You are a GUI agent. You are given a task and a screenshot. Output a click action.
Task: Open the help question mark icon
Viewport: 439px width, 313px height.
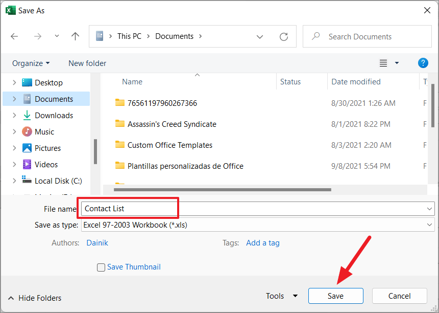click(x=423, y=63)
